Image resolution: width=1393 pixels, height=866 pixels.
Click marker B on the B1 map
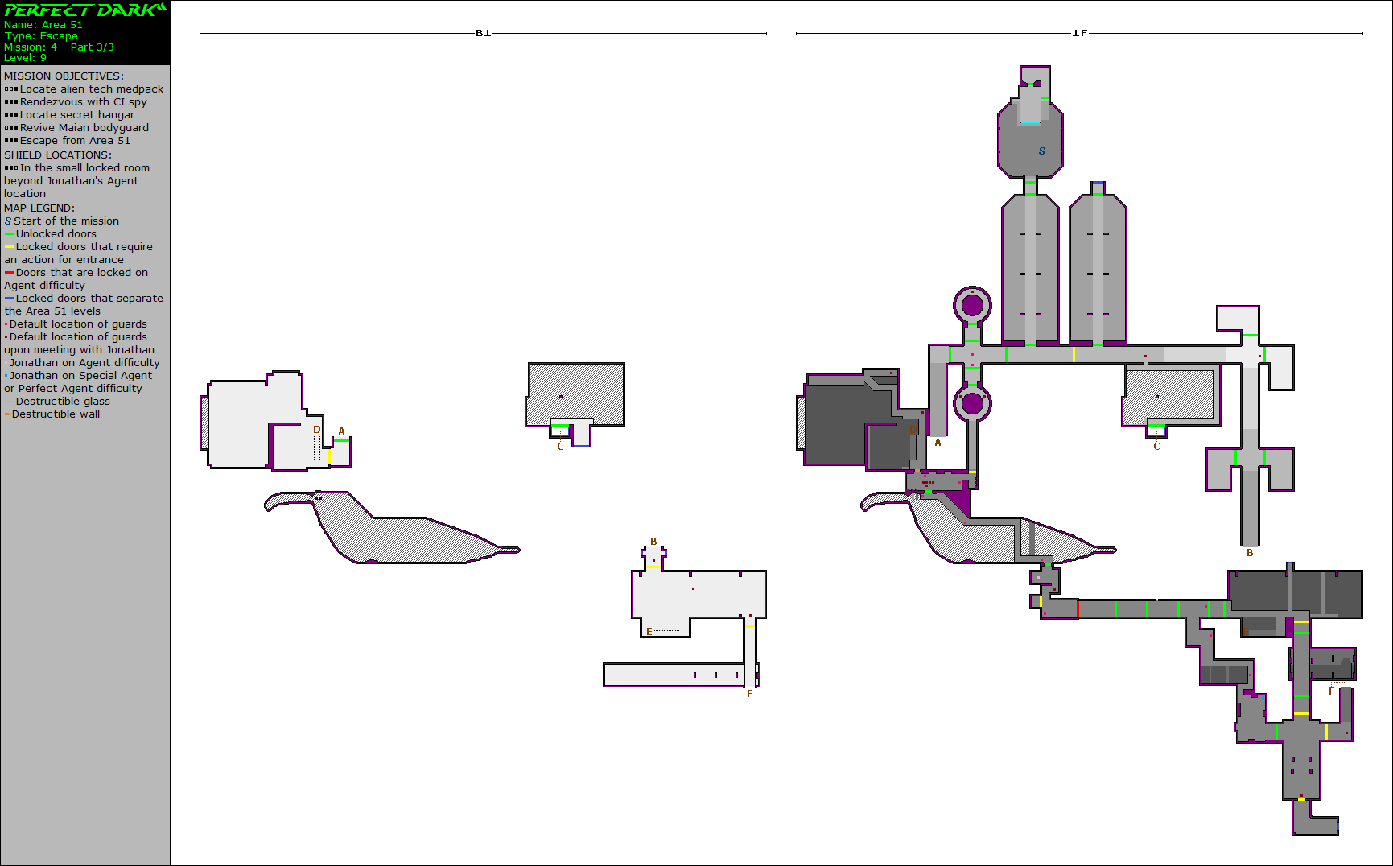[653, 542]
